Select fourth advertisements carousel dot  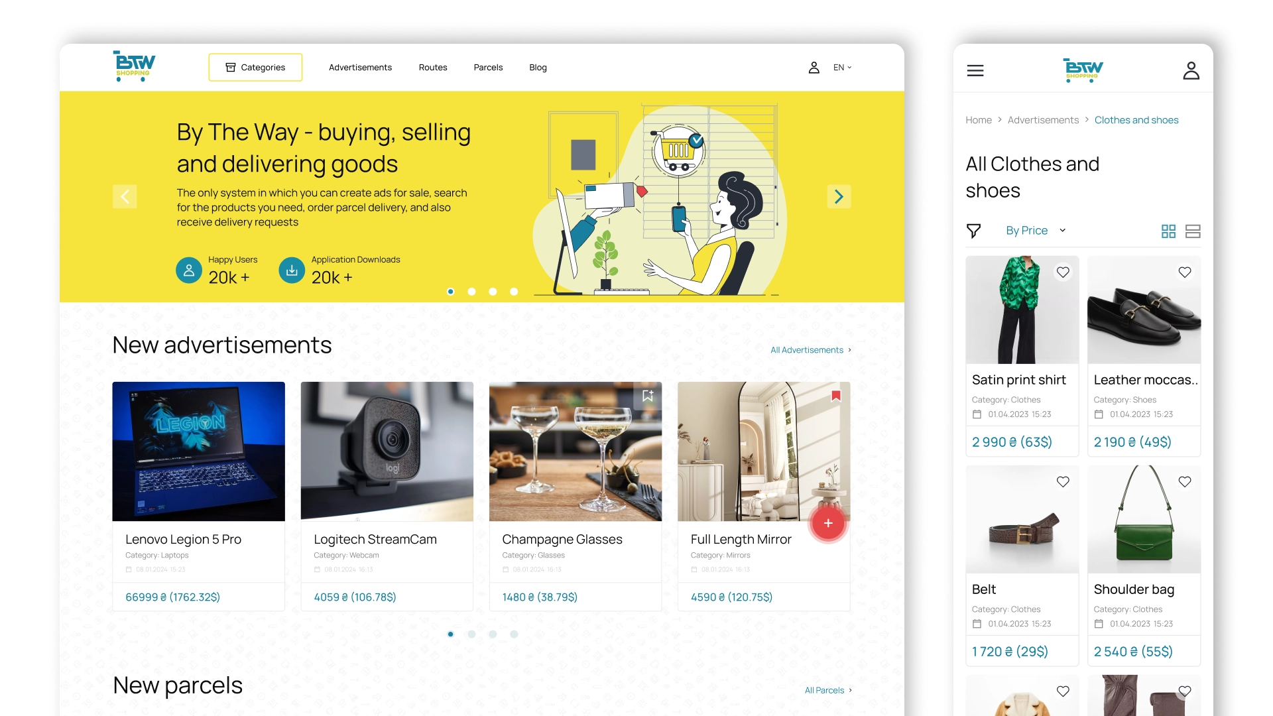pos(514,634)
